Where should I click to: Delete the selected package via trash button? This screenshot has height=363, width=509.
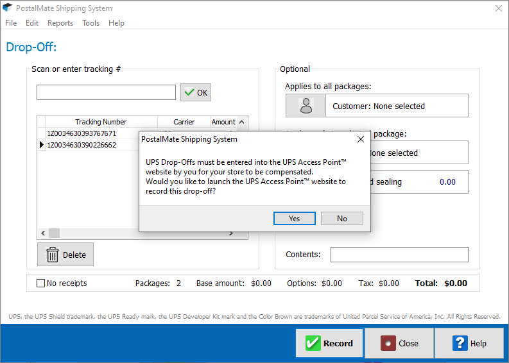[65, 255]
